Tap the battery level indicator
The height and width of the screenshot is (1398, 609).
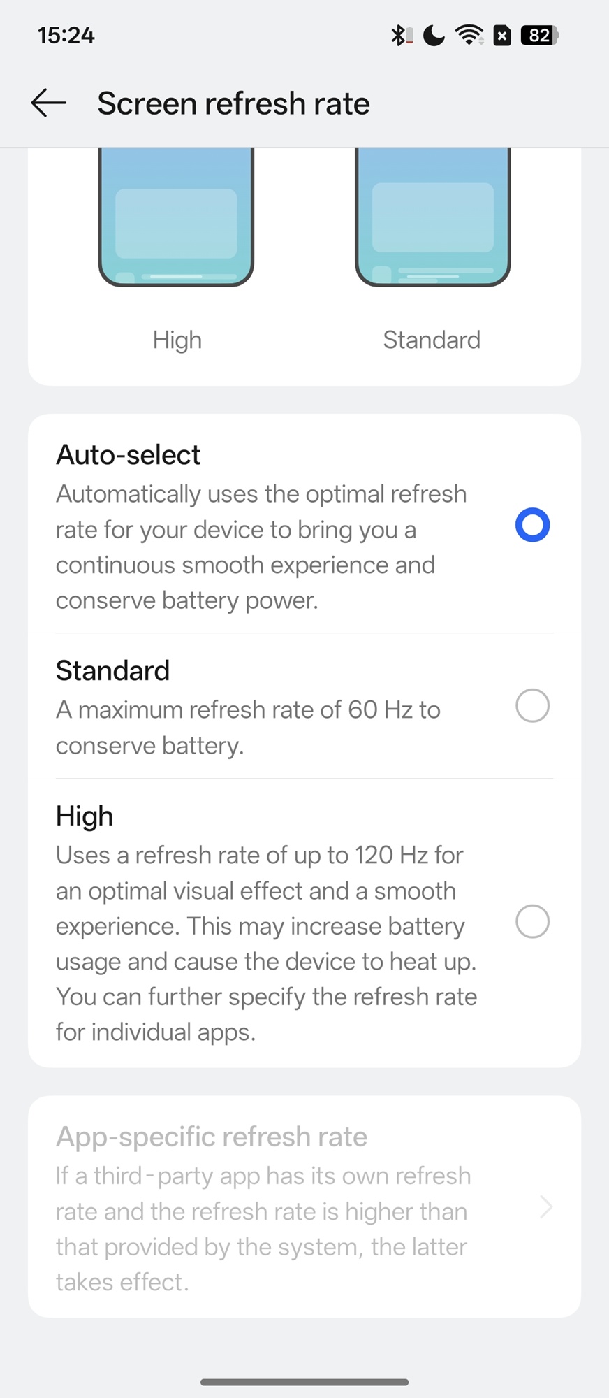click(540, 35)
